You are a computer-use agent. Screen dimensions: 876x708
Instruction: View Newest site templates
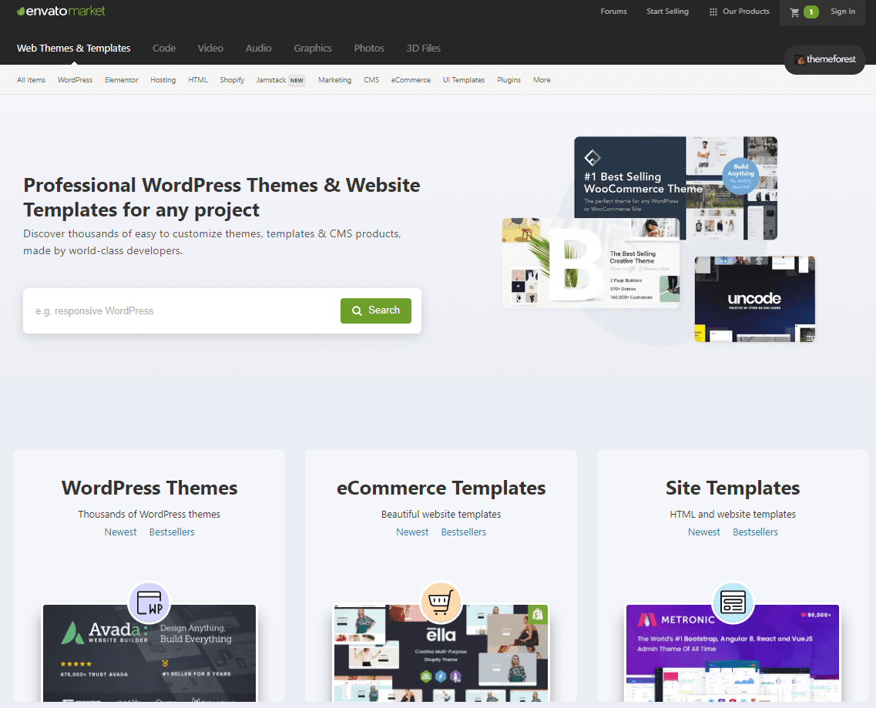704,532
